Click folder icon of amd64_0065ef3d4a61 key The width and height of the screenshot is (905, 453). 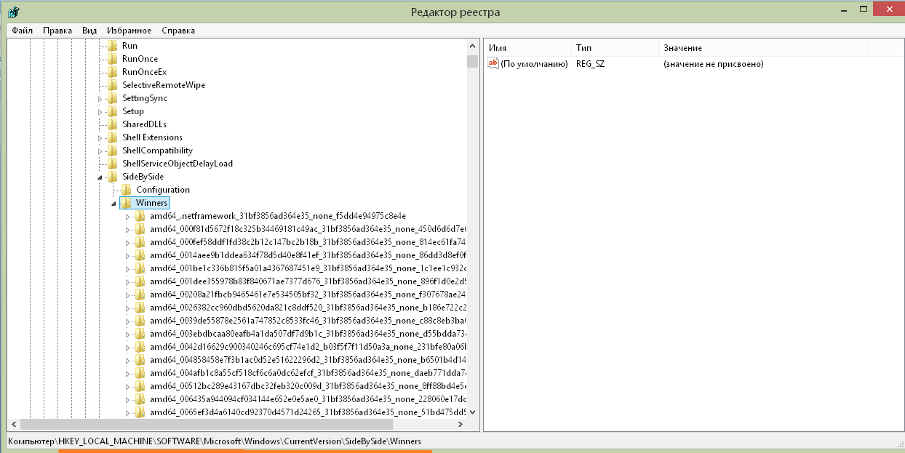click(140, 412)
